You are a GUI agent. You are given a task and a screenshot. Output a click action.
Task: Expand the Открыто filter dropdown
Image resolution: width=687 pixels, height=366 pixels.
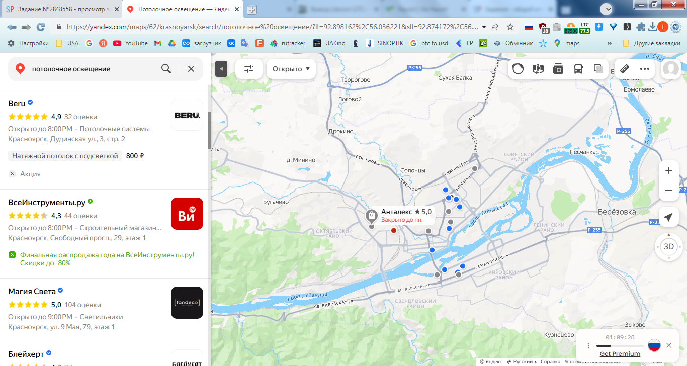(291, 69)
